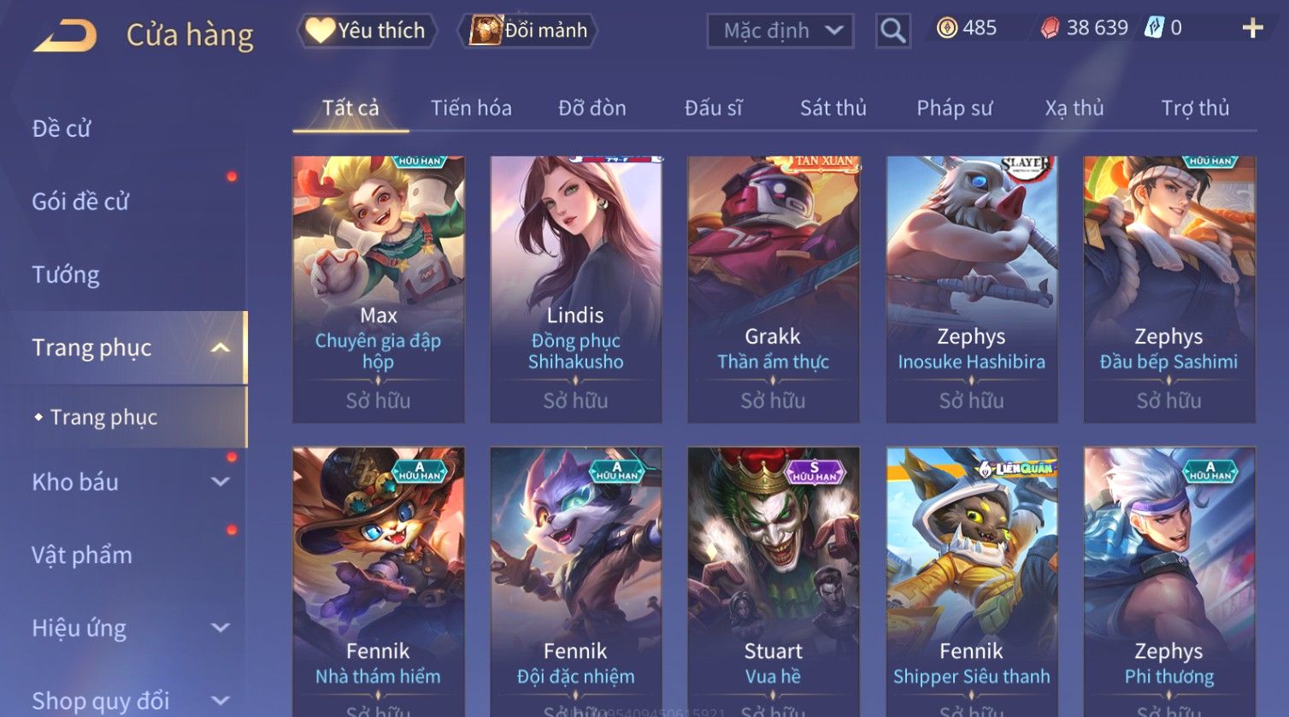Open Yêu thích heart favorites

[367, 31]
